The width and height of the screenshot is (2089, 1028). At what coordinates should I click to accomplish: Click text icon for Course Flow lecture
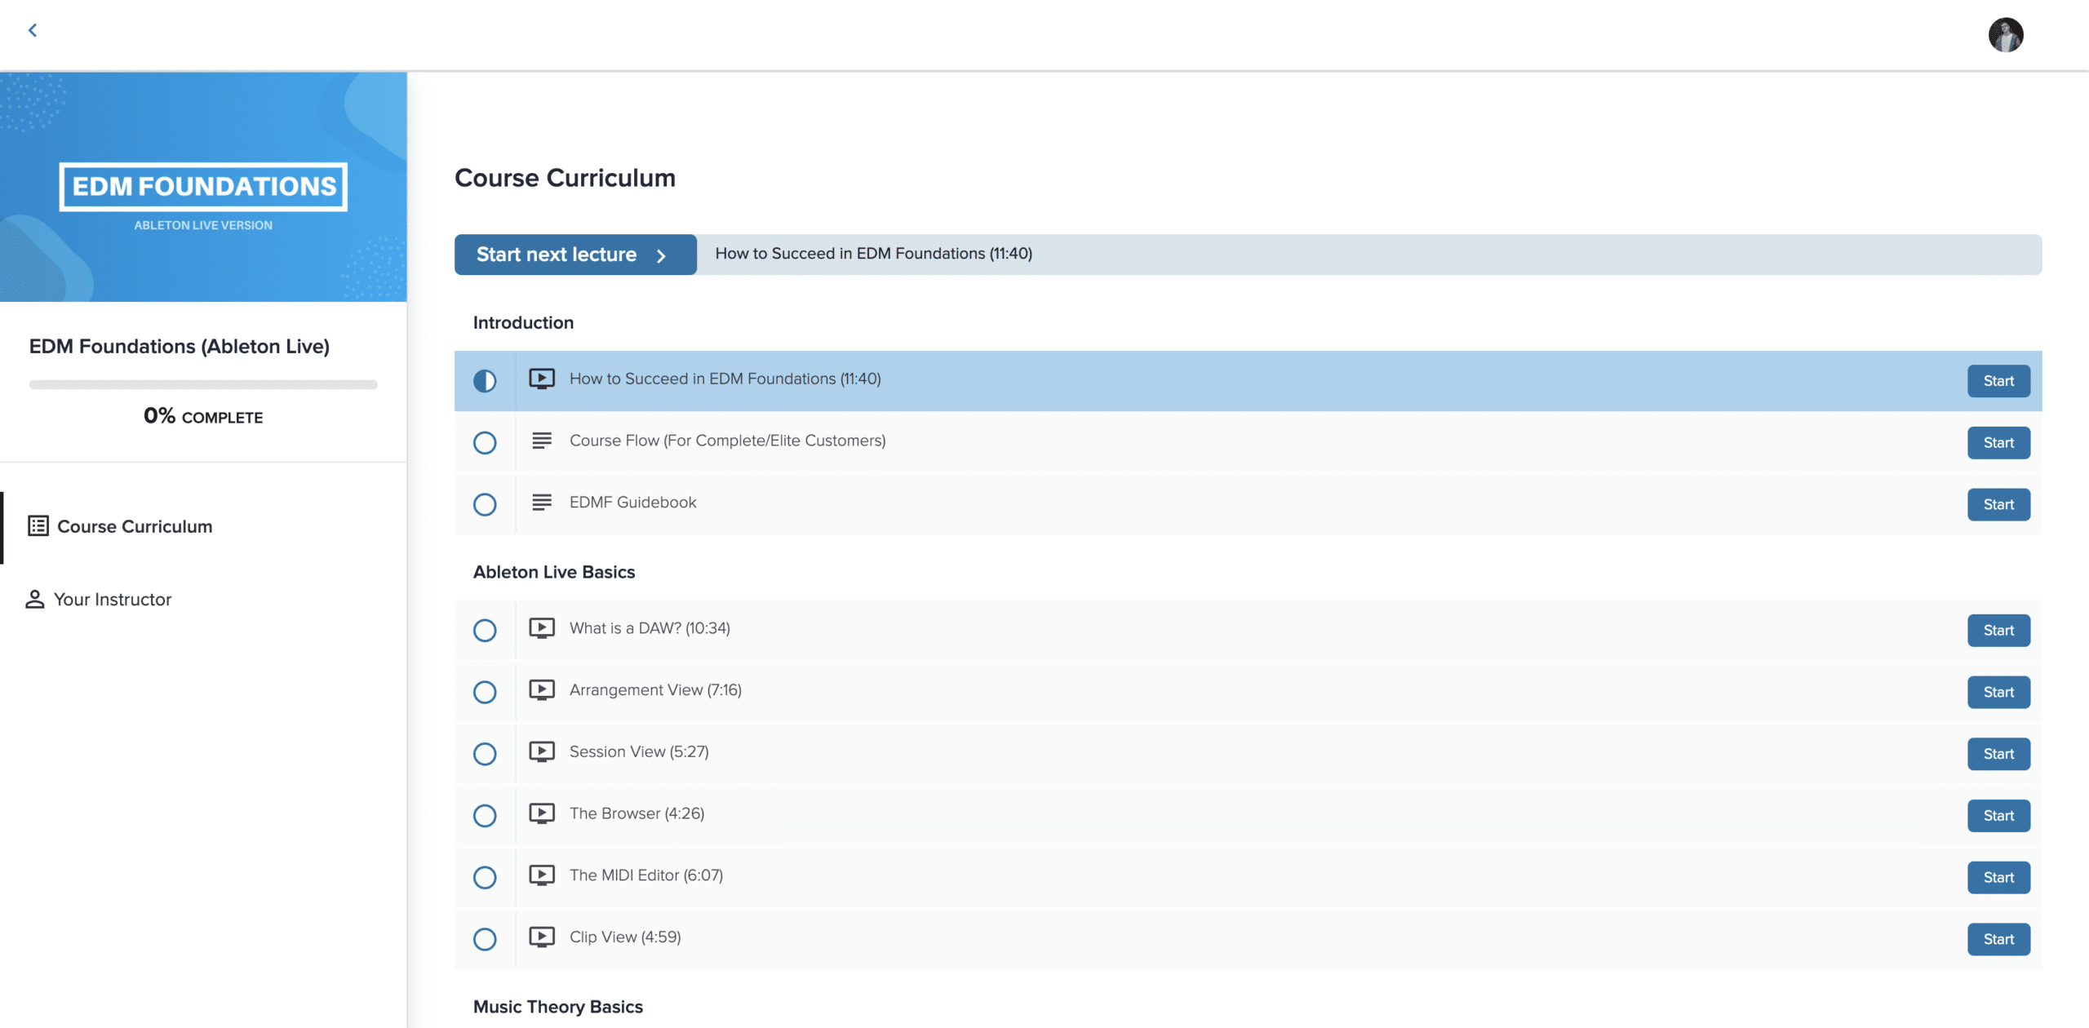pyautogui.click(x=542, y=441)
